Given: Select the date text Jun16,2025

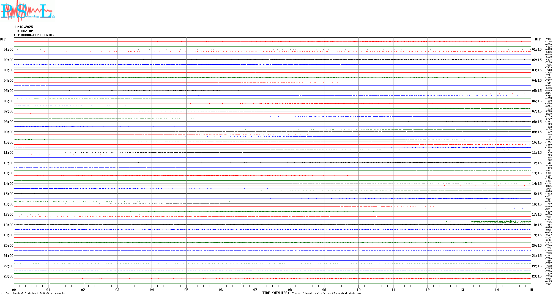Looking at the screenshot, I should [x=23, y=27].
